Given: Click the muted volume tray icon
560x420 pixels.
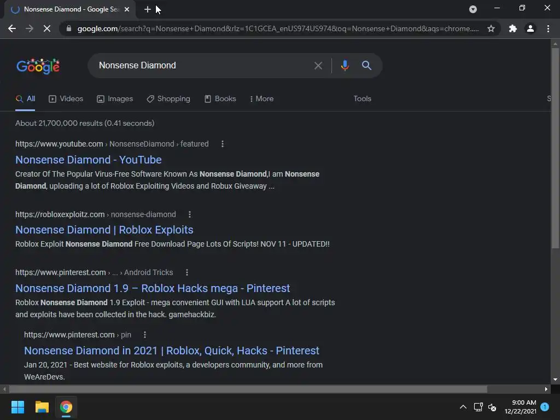Looking at the screenshot, I should 492,407.
